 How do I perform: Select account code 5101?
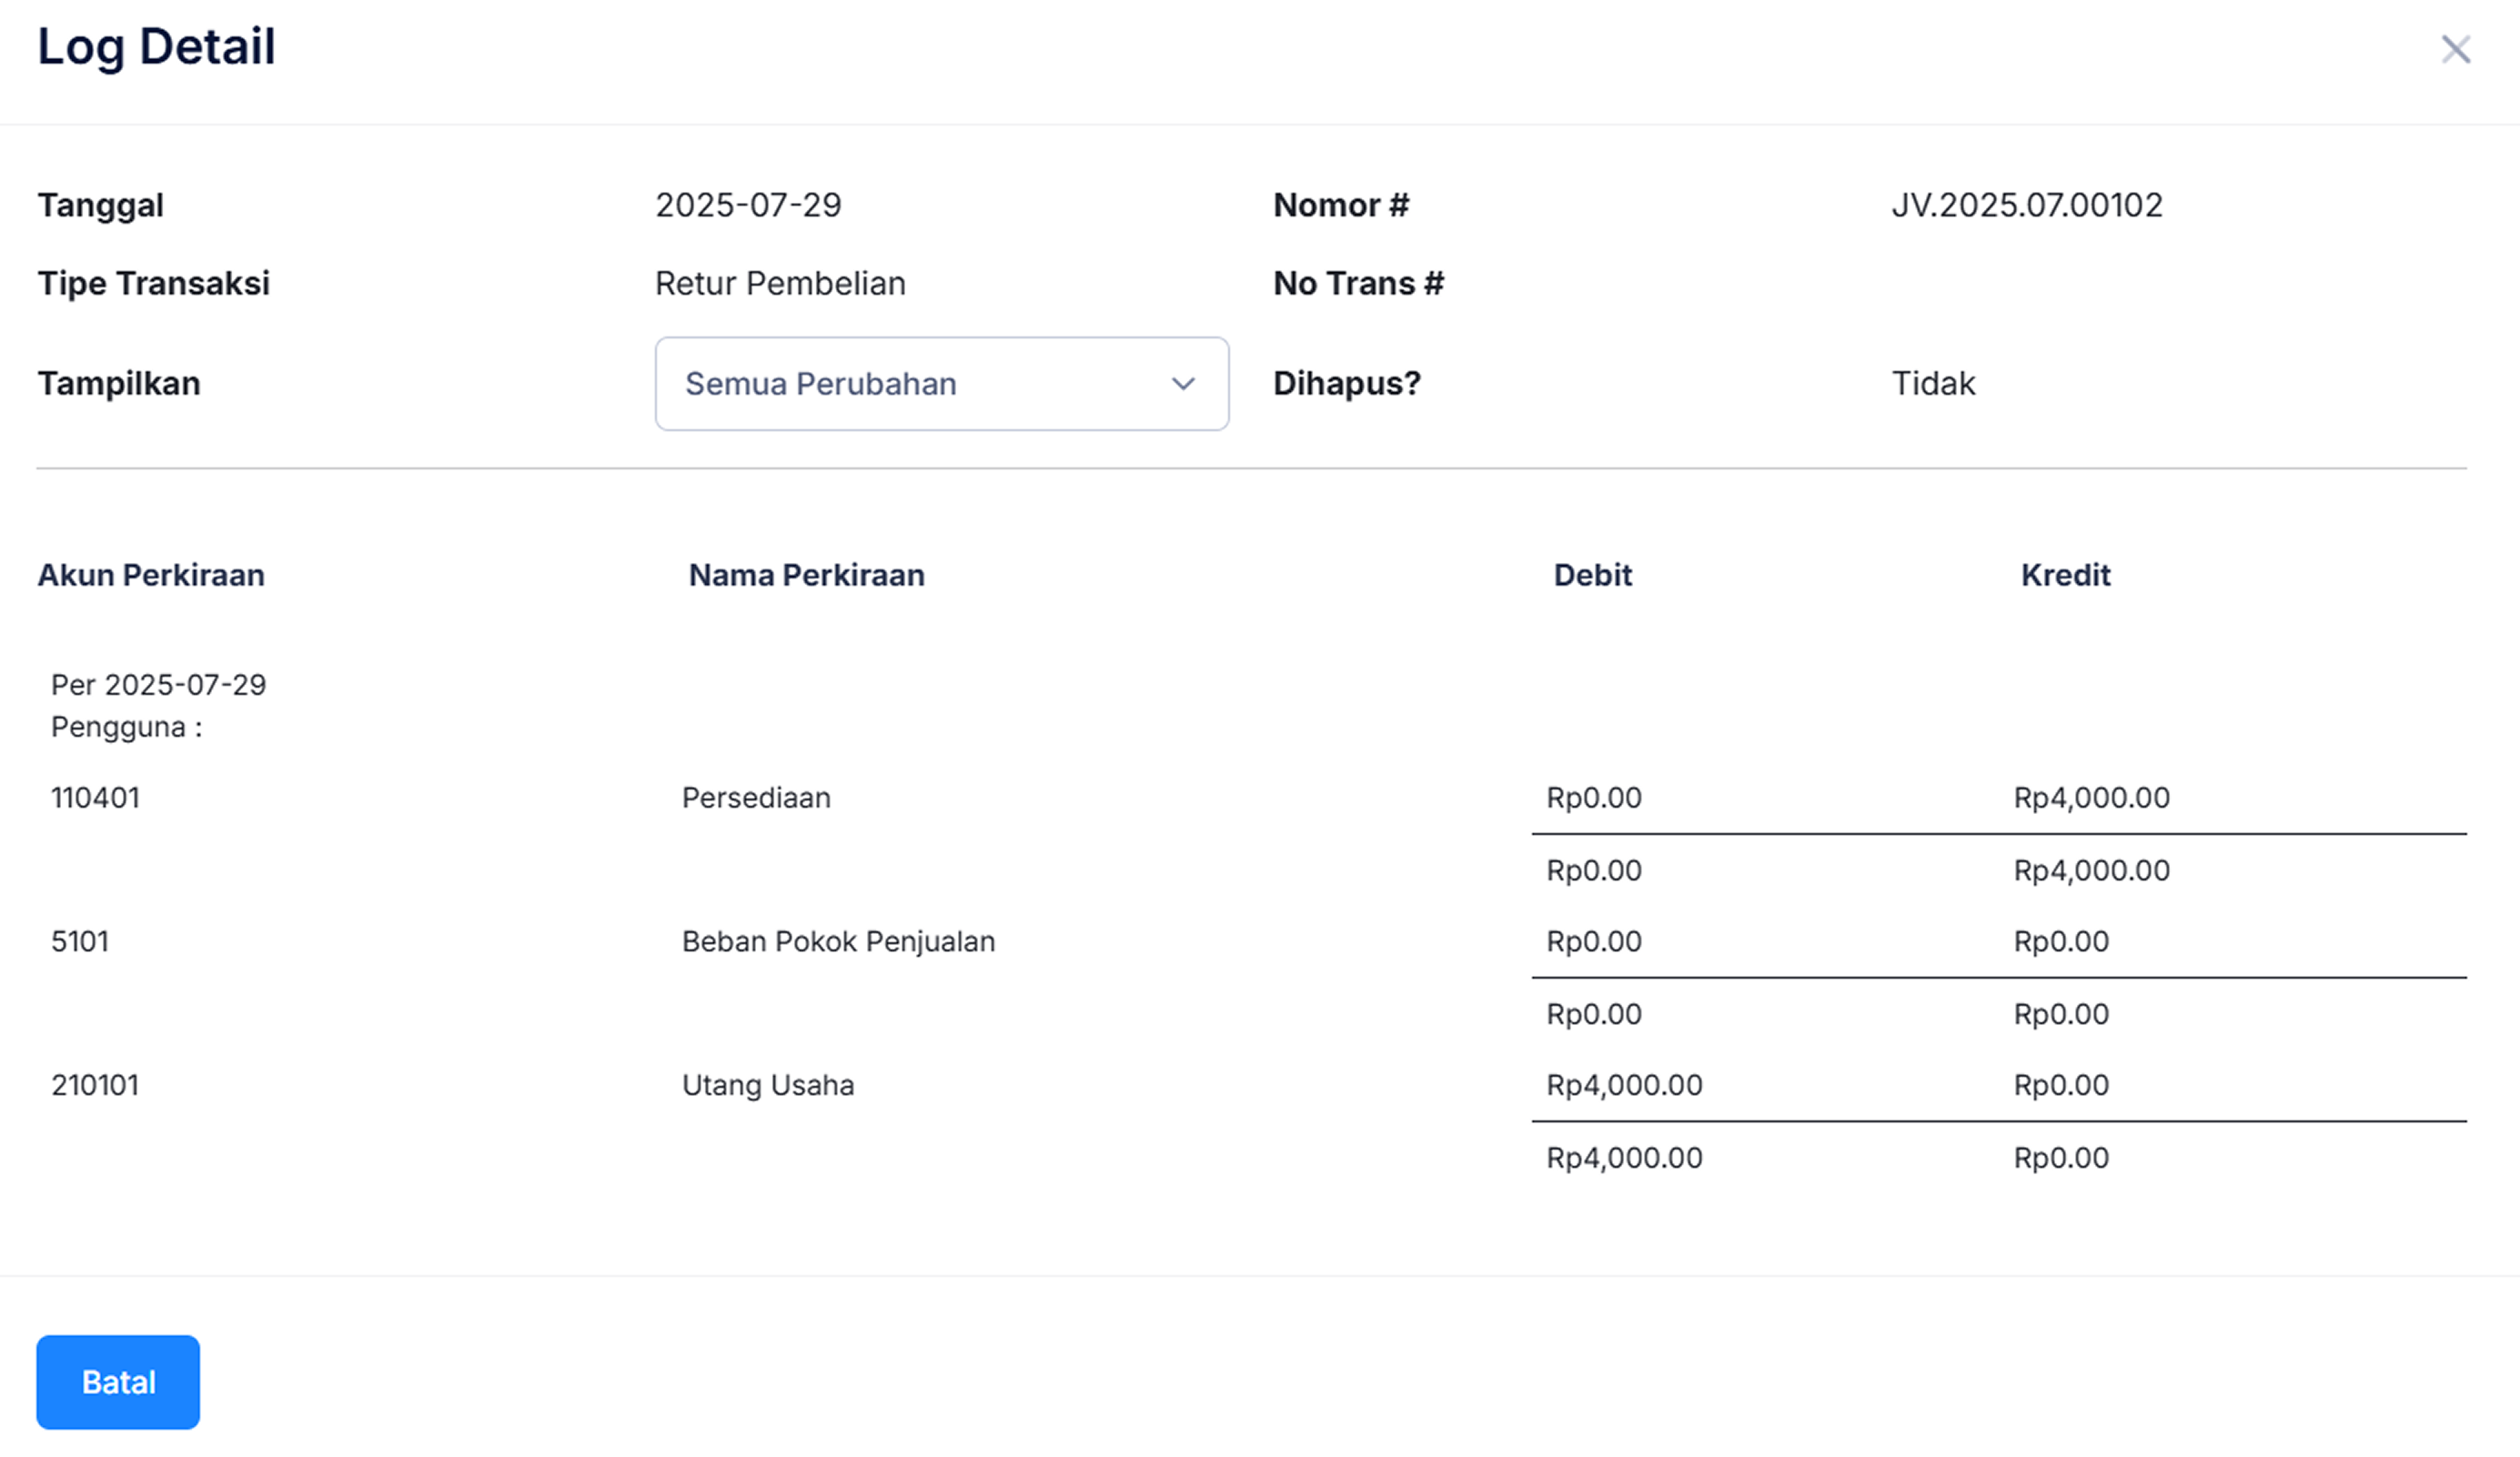click(x=80, y=941)
